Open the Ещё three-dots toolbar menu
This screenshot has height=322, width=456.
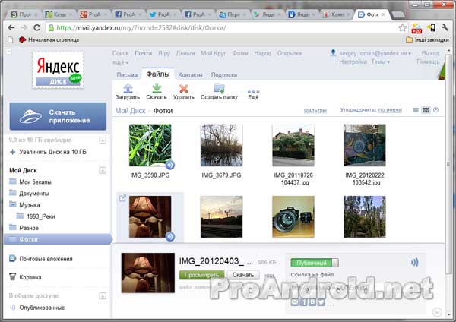pos(253,94)
